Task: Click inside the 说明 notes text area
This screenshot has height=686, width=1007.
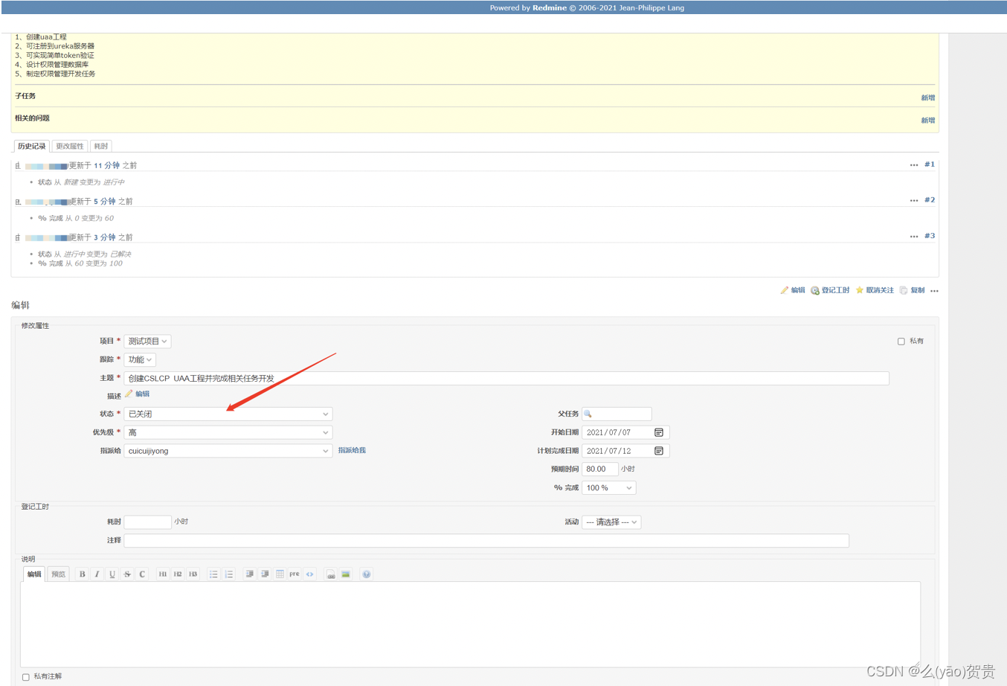Action: click(x=470, y=624)
